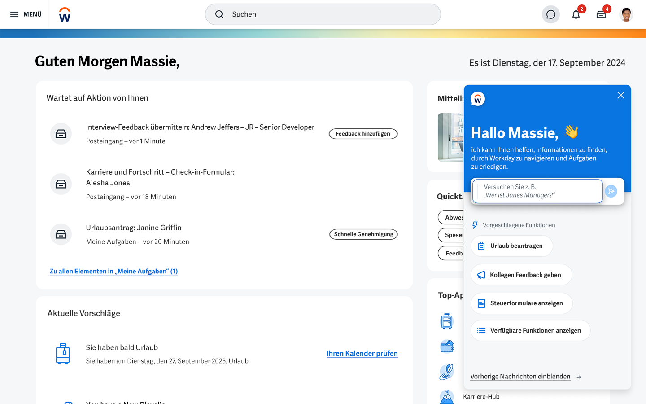The width and height of the screenshot is (646, 404).
Task: Select the suitcase icon under Top-Apps
Action: click(447, 321)
